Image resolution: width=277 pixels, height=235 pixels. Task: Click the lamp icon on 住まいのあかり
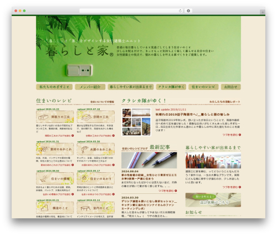click(84, 178)
